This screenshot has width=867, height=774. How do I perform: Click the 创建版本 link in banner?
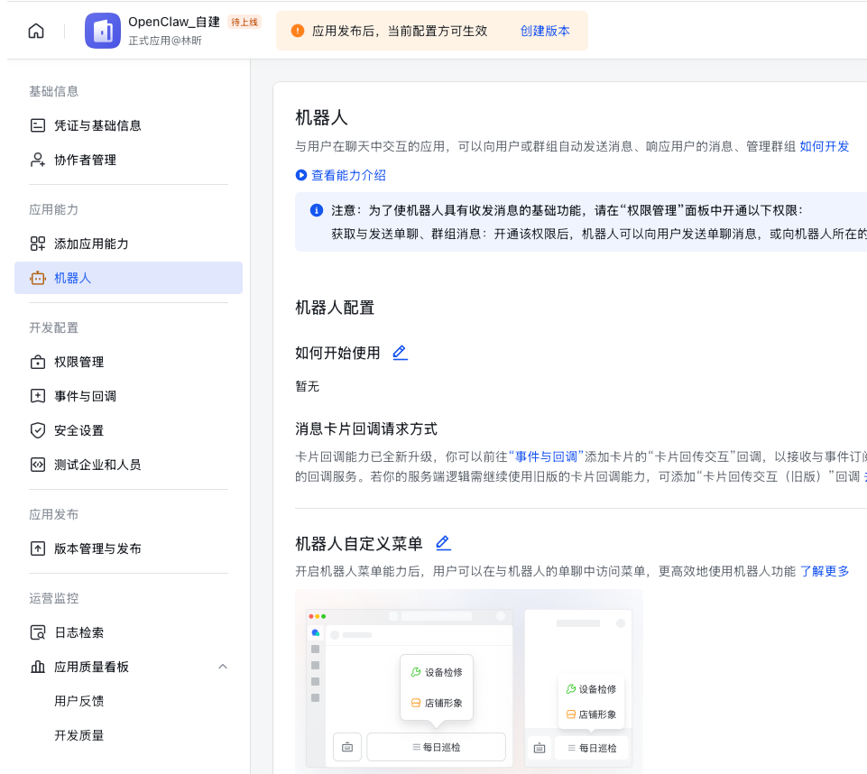click(545, 31)
